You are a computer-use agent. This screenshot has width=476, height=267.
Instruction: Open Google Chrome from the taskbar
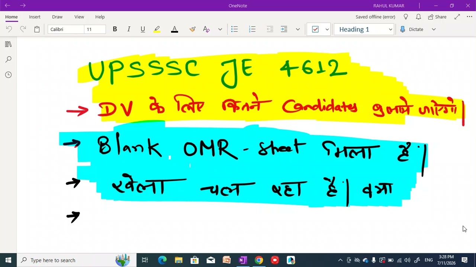coord(259,260)
